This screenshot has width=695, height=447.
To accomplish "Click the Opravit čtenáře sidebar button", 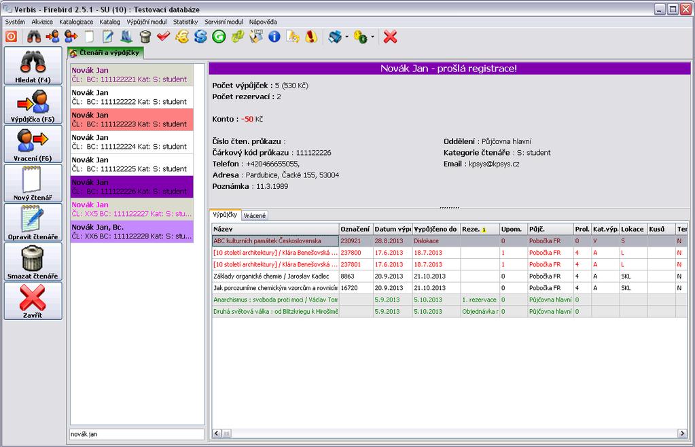I will [33, 222].
